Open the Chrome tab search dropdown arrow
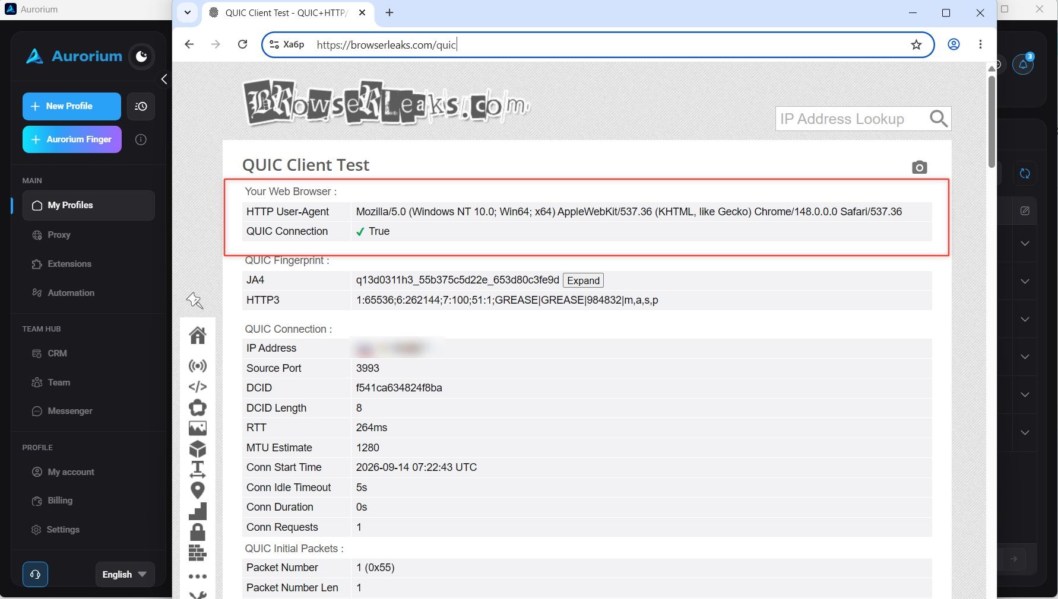 [188, 12]
